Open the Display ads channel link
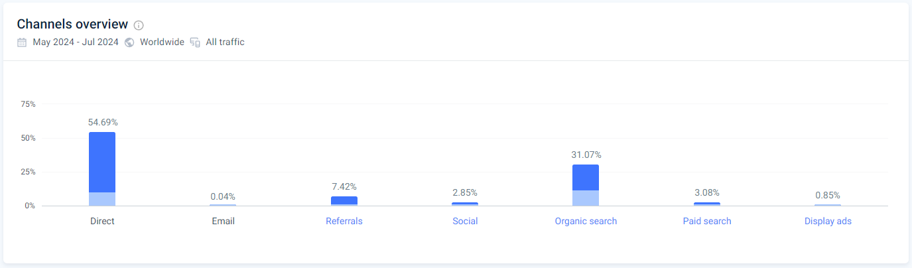The height and width of the screenshot is (268, 912). (x=828, y=221)
